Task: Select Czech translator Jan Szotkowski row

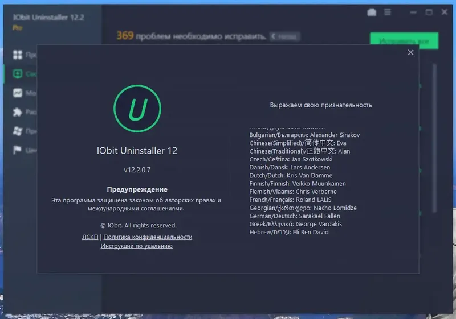Action: (291, 159)
